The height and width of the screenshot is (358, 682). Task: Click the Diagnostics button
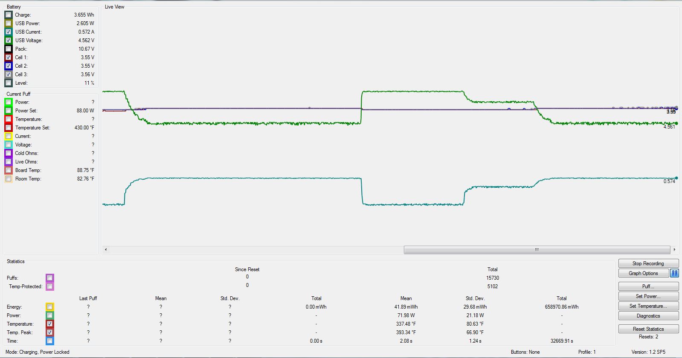pyautogui.click(x=648, y=316)
